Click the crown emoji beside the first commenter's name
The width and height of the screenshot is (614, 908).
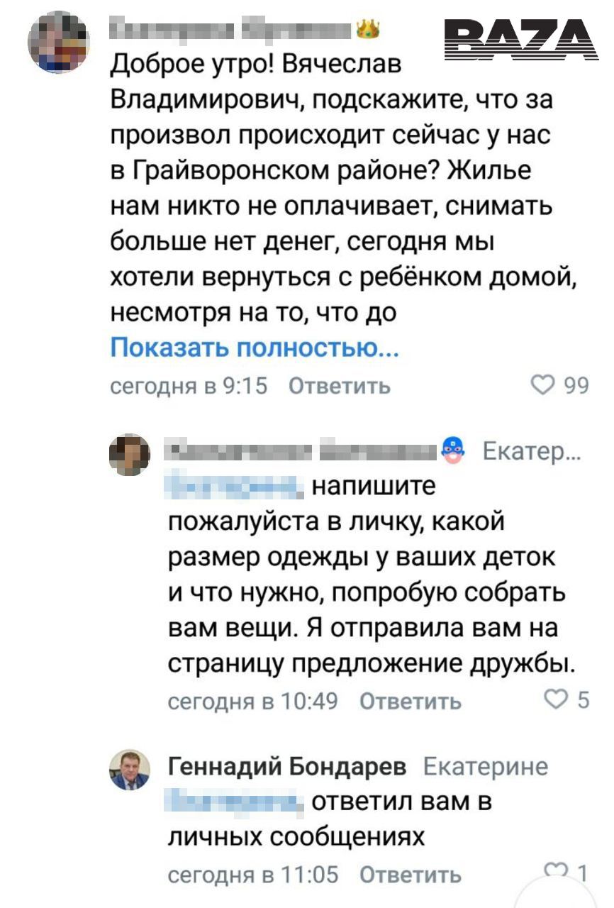tap(369, 30)
